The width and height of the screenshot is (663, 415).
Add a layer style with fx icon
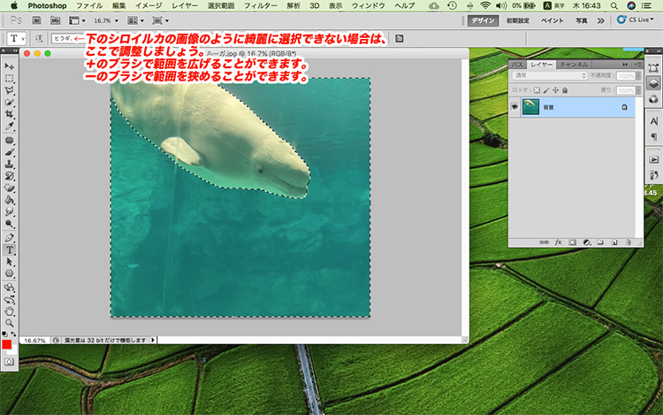[x=558, y=242]
